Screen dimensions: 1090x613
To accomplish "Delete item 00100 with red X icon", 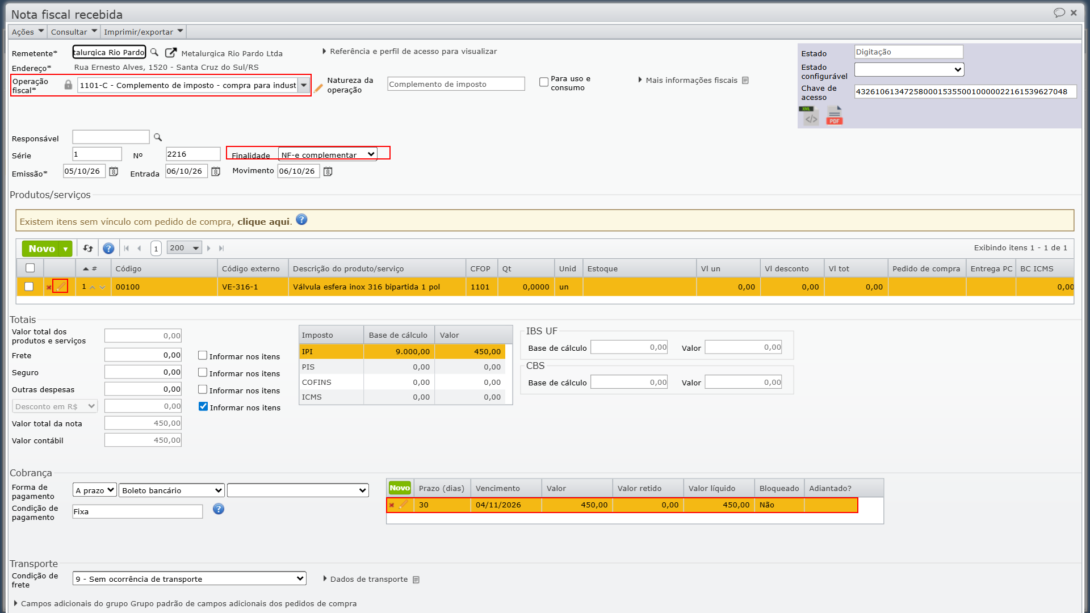I will pos(49,287).
